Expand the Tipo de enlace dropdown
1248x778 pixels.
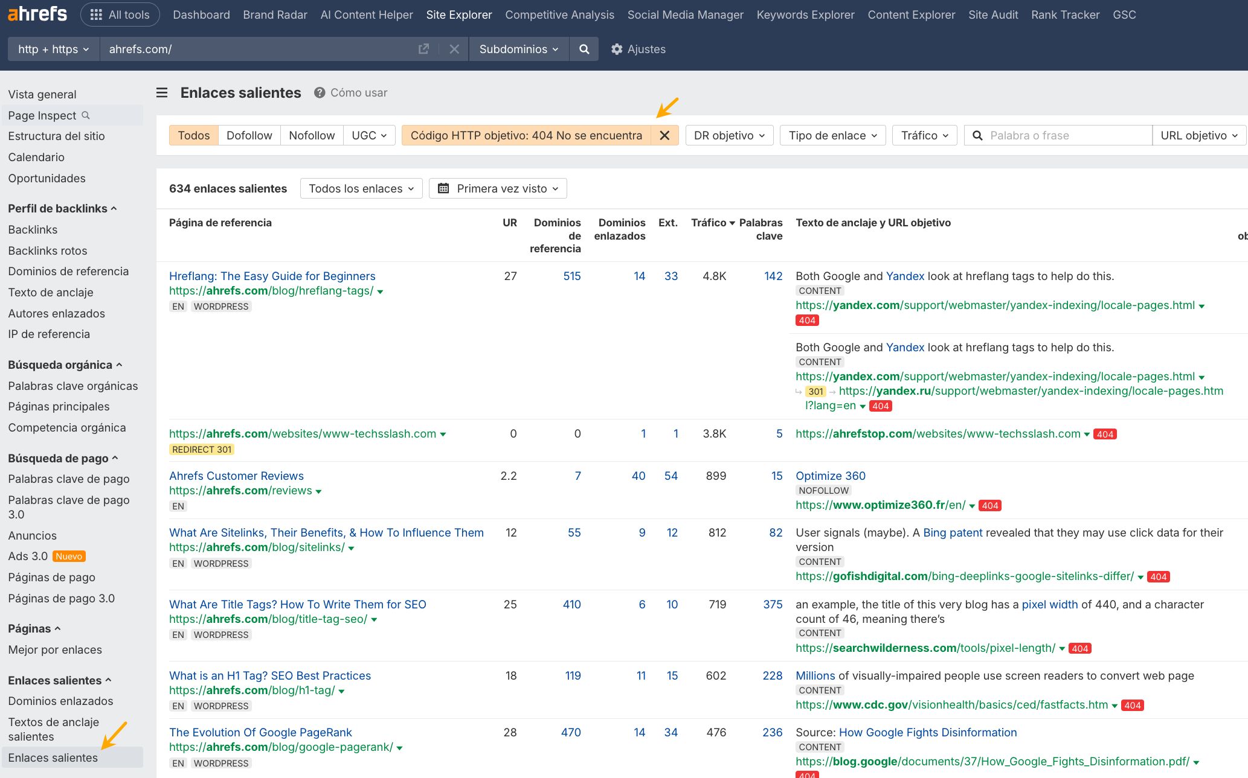[x=832, y=136]
